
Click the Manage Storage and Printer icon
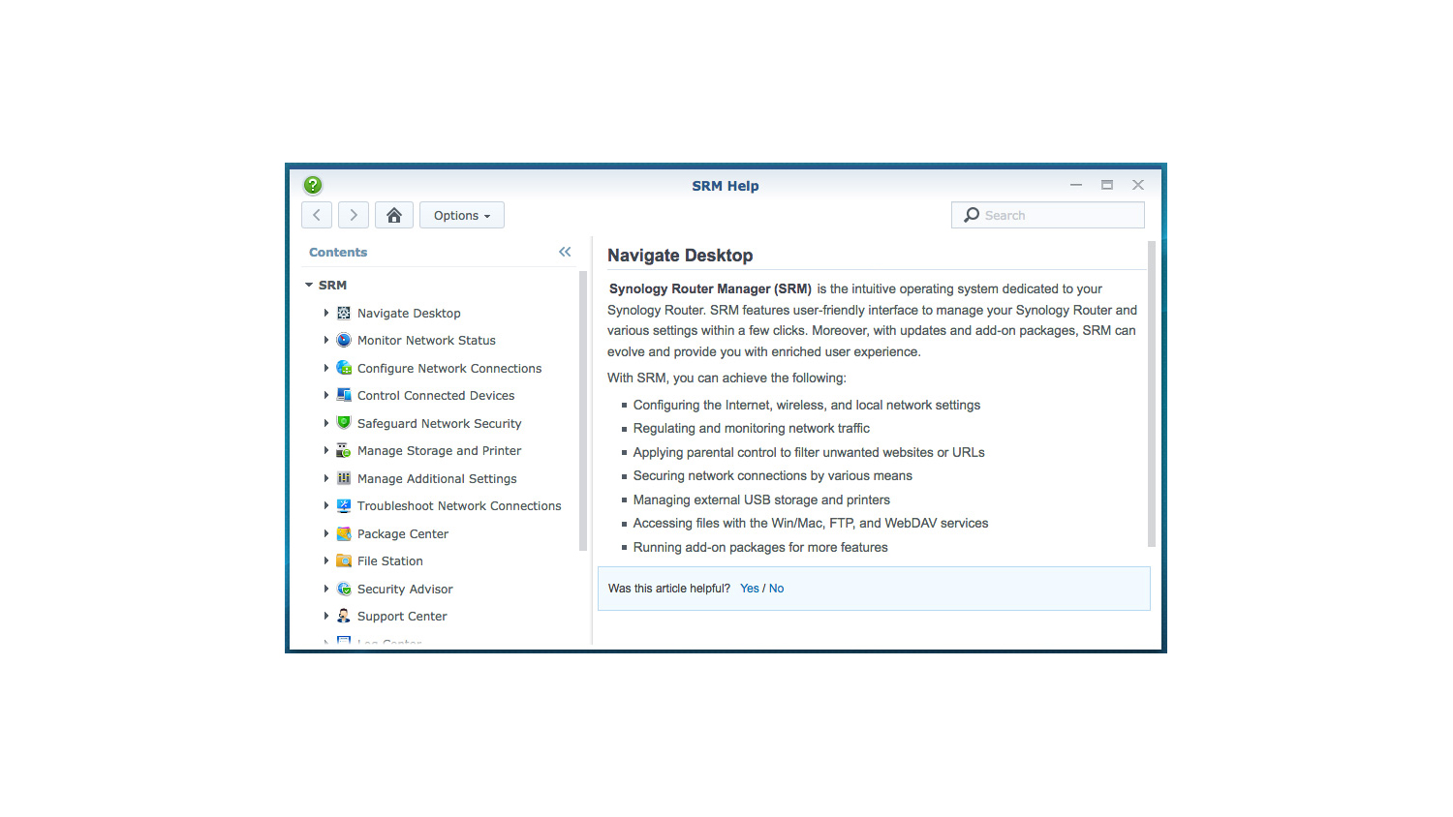[344, 450]
